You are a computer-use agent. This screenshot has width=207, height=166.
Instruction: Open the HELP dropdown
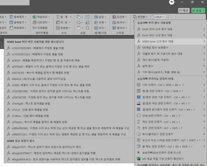(x=158, y=17)
